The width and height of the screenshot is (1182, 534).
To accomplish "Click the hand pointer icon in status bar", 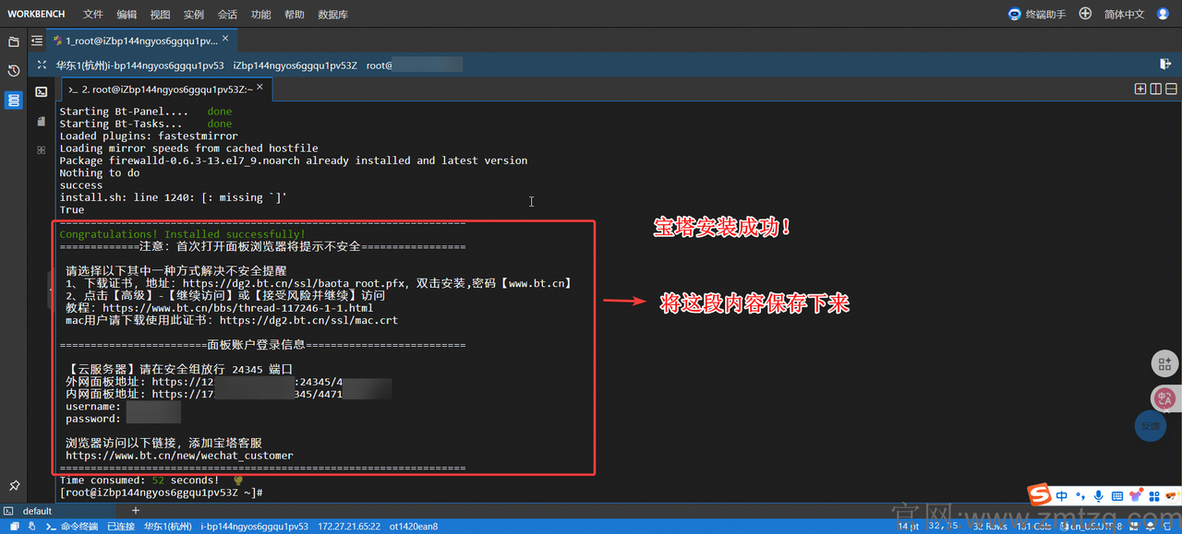I will tap(30, 527).
